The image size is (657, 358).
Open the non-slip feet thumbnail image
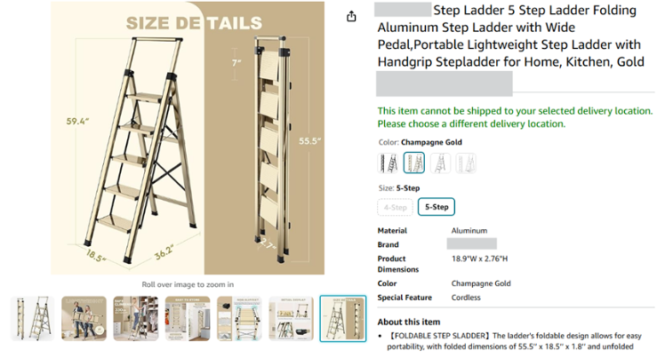point(238,318)
